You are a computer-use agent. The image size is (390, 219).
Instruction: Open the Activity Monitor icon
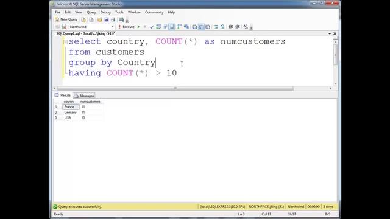[121, 19]
